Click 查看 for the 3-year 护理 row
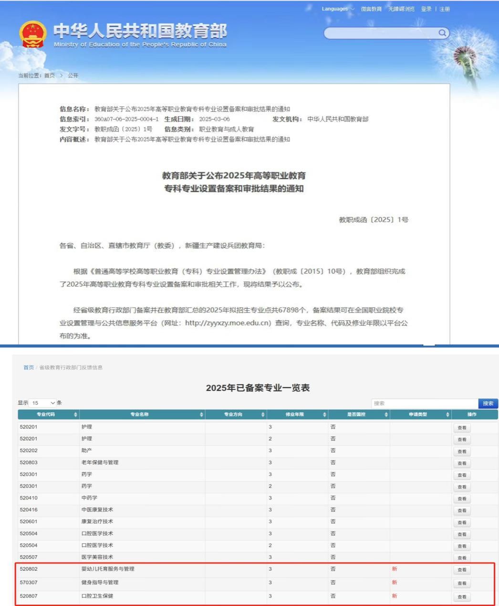 click(462, 428)
